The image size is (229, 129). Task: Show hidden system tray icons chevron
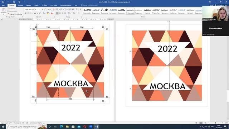pyautogui.click(x=200, y=126)
